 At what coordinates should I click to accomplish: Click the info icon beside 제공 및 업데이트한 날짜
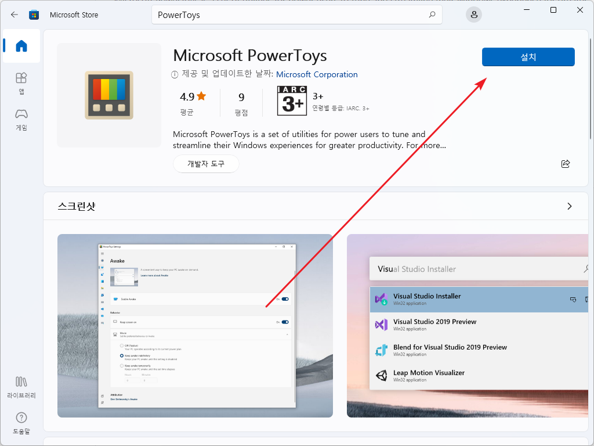coord(175,75)
